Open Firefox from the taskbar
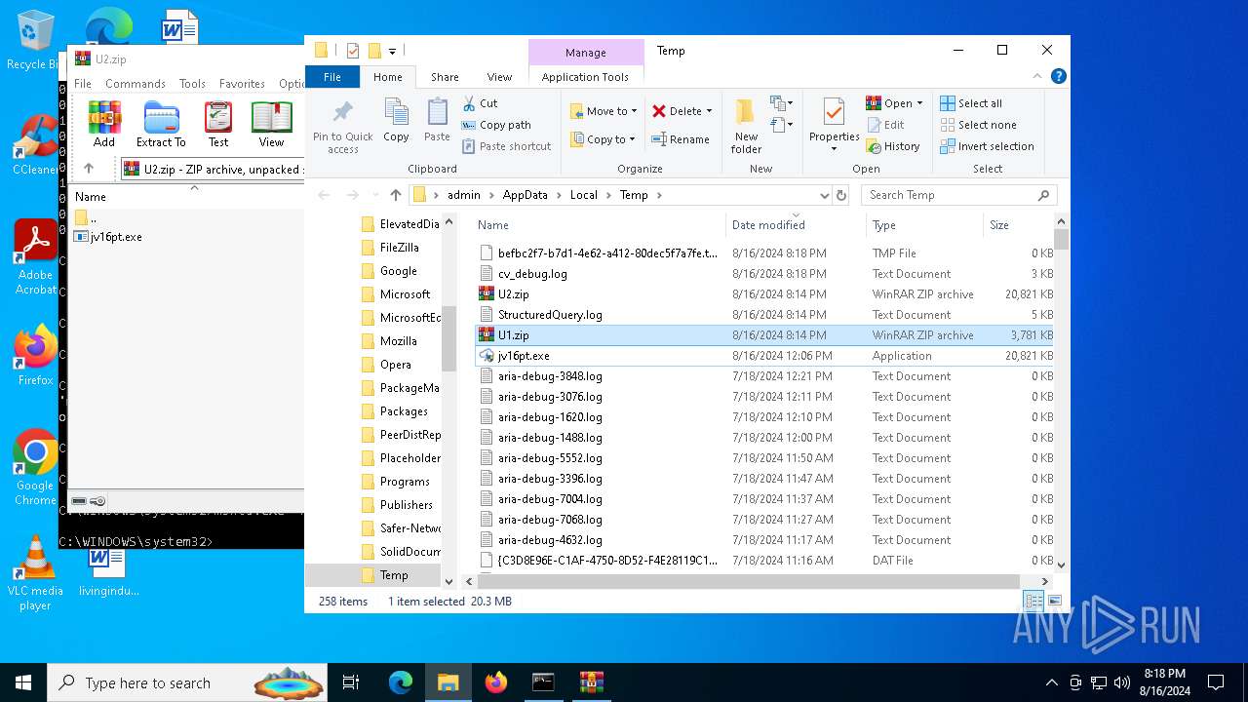Viewport: 1248px width, 702px height. coord(496,682)
